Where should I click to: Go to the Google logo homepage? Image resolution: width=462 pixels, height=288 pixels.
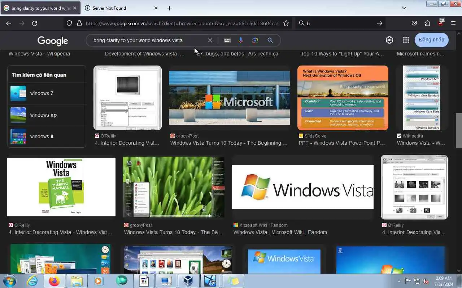(x=53, y=41)
